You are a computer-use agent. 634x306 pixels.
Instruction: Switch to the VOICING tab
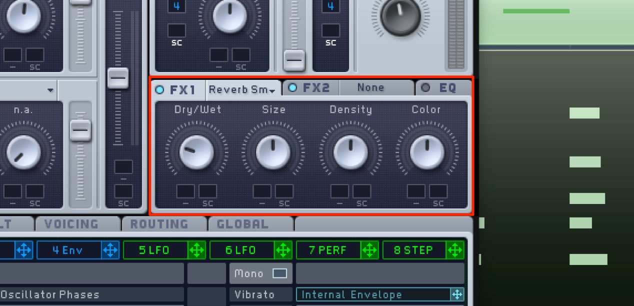[x=71, y=224]
